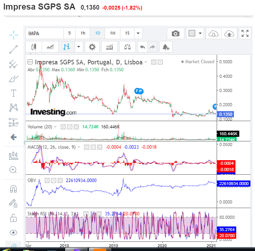The width and height of the screenshot is (255, 251).
Task: Click the Market Closed status
Action: coord(198,62)
